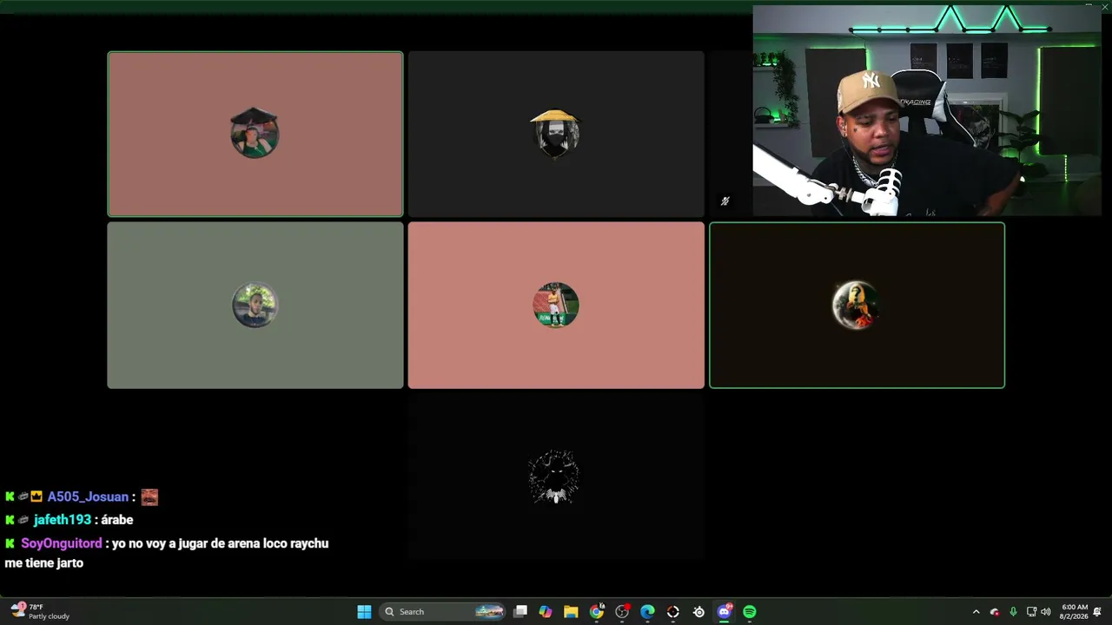Click username jafeth193 in chat
The image size is (1112, 625).
pos(63,520)
